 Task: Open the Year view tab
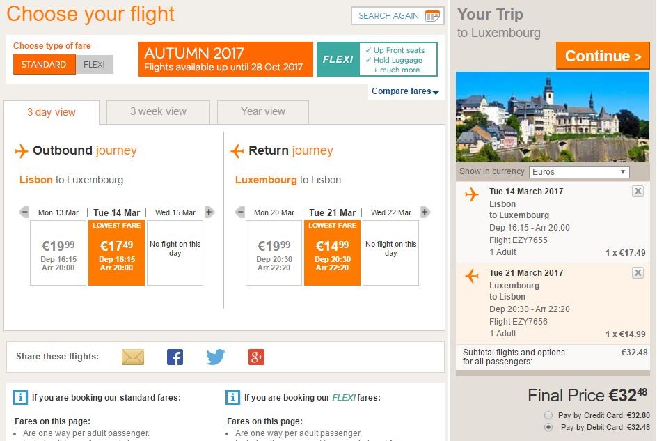pos(262,111)
